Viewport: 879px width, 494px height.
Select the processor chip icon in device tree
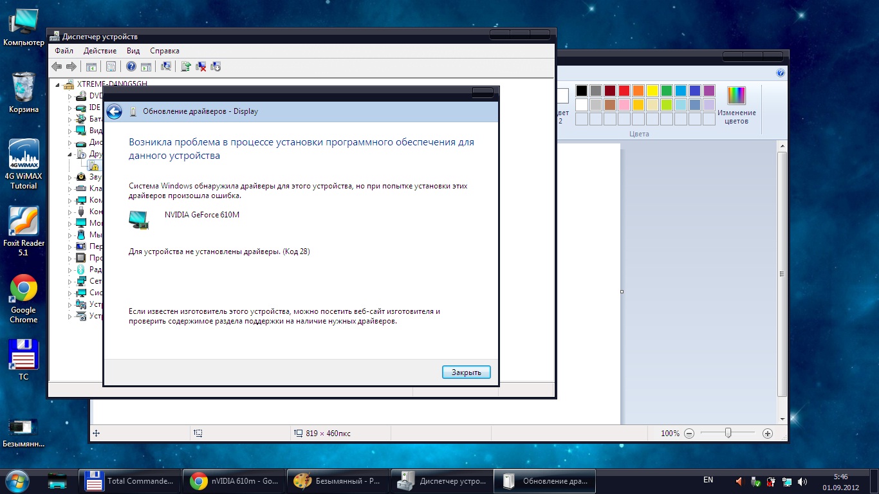[x=81, y=258]
